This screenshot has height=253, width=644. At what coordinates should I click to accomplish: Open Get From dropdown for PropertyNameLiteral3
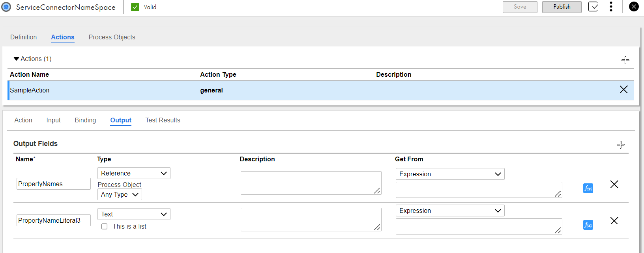coord(450,211)
